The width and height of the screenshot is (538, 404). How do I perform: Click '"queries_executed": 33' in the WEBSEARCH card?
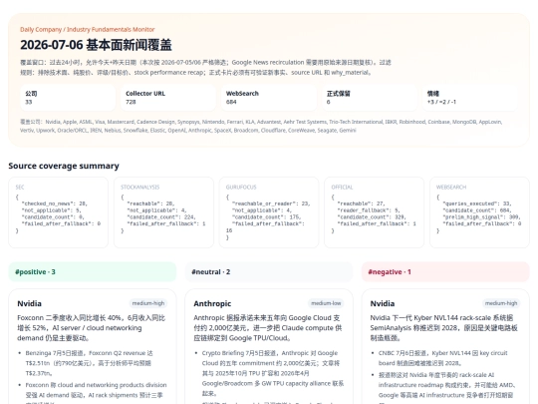477,203
